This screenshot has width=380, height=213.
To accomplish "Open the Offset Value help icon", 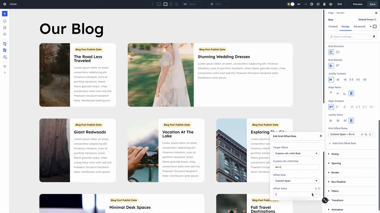I will 319,188.
